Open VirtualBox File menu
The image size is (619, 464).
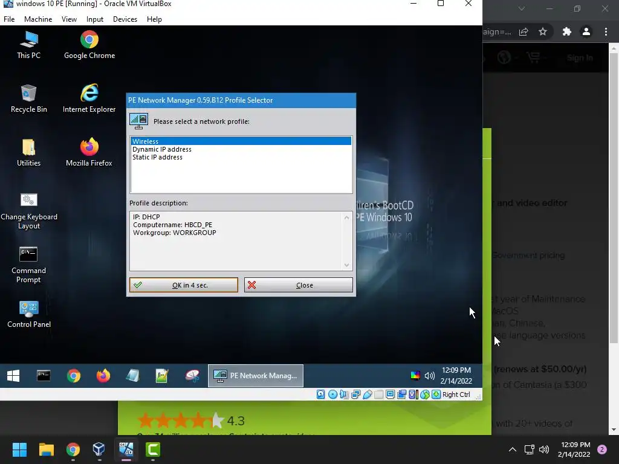click(x=9, y=19)
